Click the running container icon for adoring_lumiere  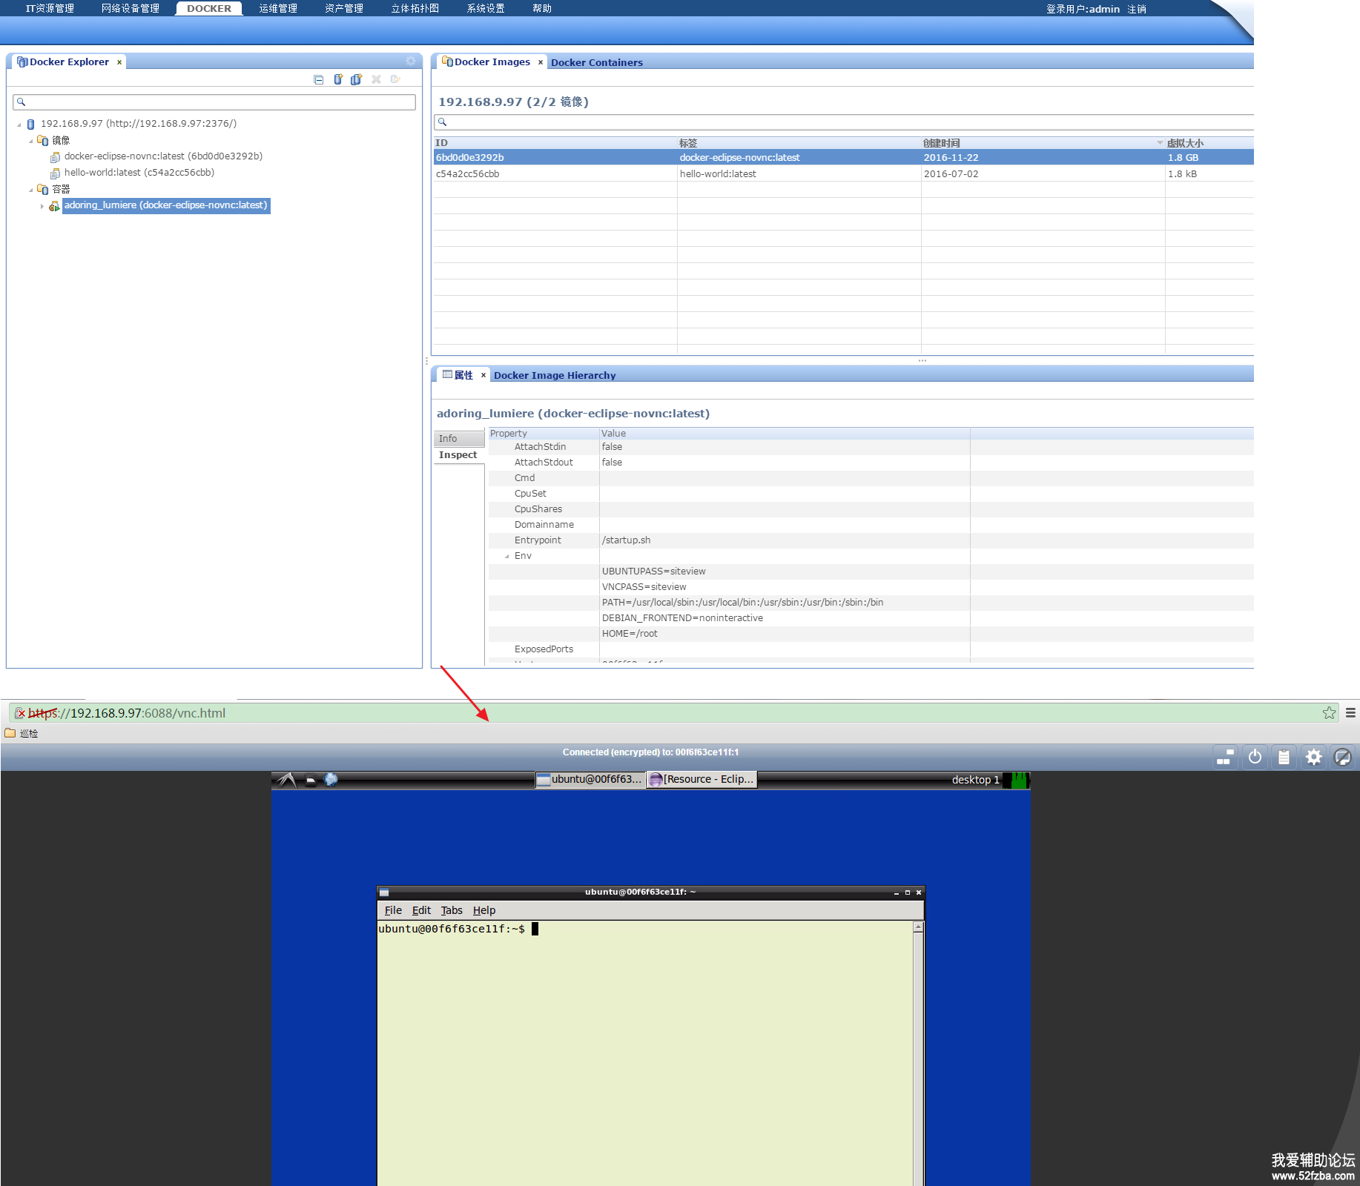tap(54, 206)
